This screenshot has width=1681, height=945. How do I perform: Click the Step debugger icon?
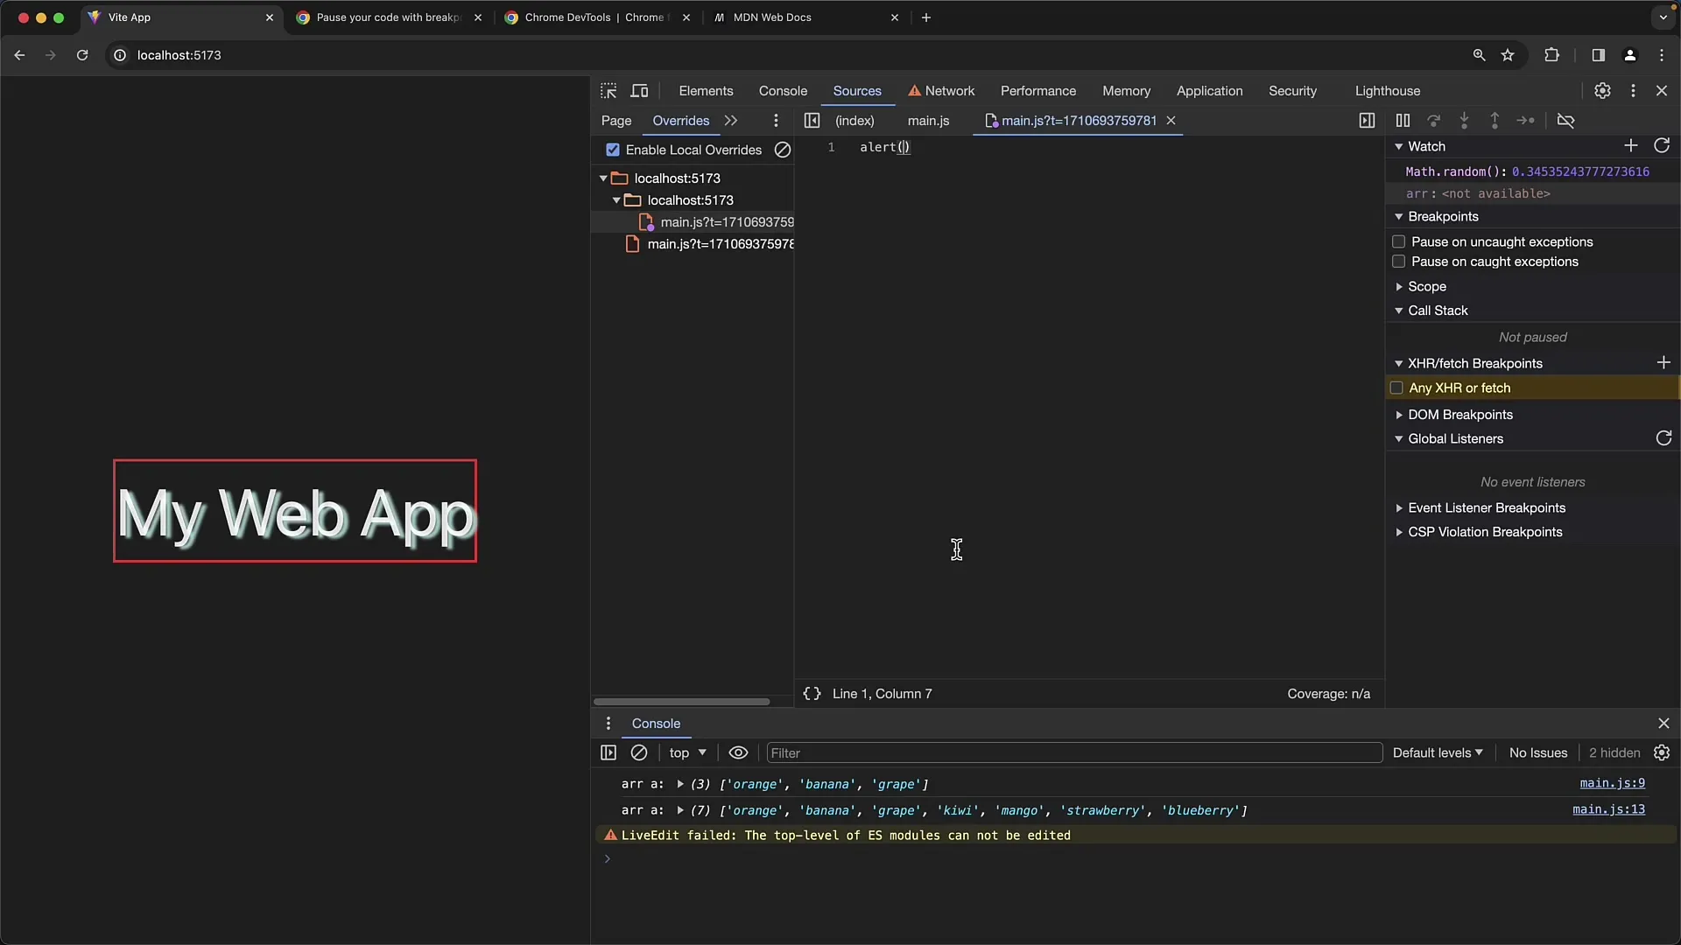[1525, 121]
